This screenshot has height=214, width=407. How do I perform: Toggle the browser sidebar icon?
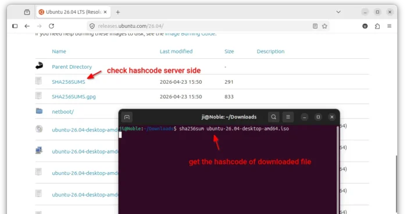pos(15,26)
